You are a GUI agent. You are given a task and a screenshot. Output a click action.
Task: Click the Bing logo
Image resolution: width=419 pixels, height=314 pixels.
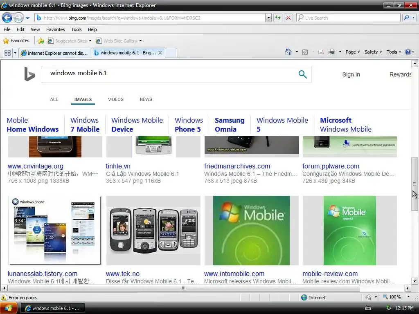29,74
